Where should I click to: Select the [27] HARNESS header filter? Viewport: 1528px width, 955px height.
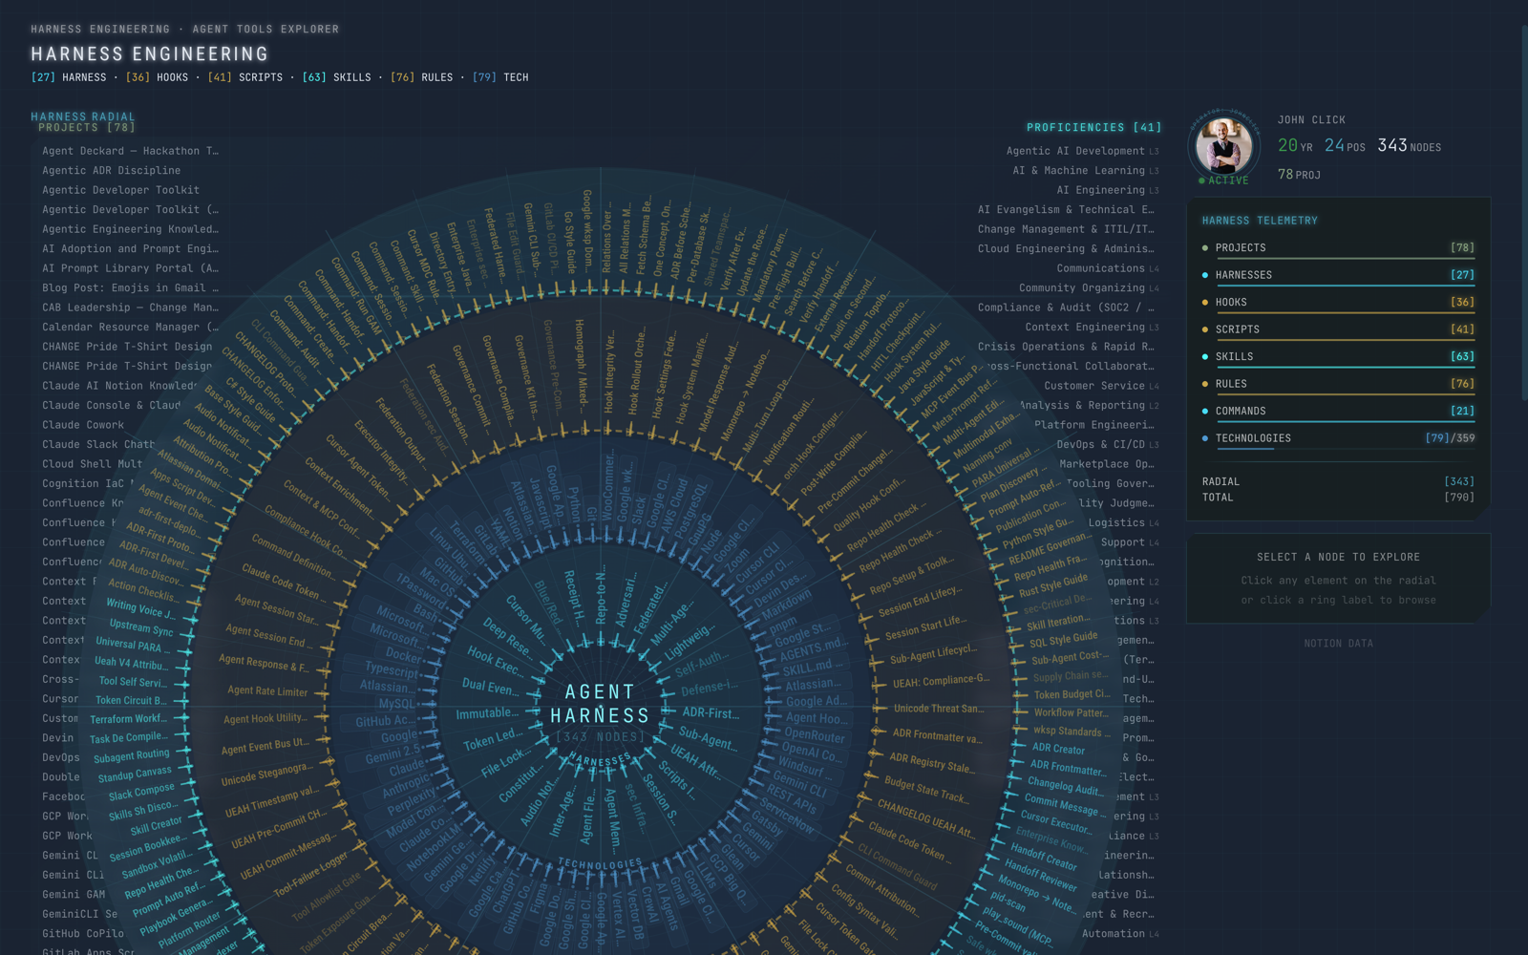click(x=69, y=77)
